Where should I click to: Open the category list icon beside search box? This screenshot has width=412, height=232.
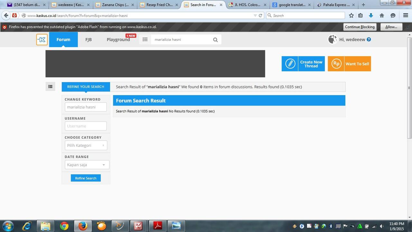coord(145,40)
